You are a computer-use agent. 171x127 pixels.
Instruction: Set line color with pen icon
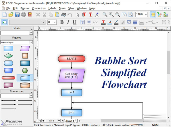116,22
